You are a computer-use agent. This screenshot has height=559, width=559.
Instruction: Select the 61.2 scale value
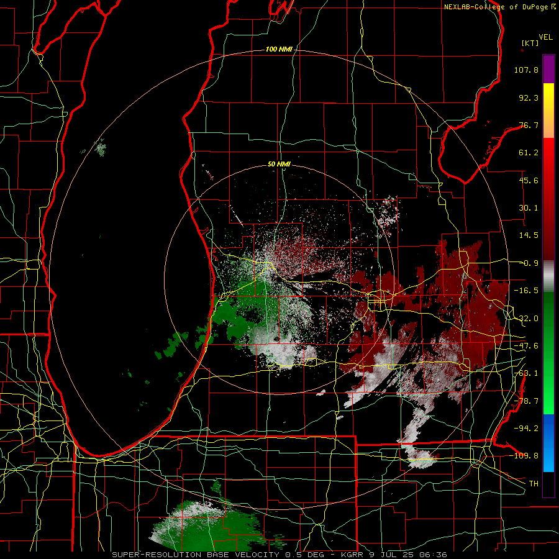(529, 153)
